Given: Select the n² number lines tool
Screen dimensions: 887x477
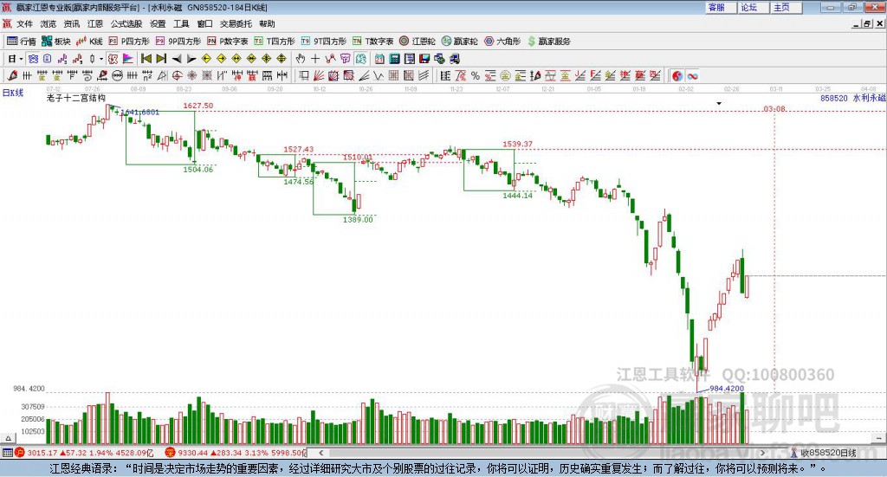Looking at the screenshot, I should (x=147, y=75).
